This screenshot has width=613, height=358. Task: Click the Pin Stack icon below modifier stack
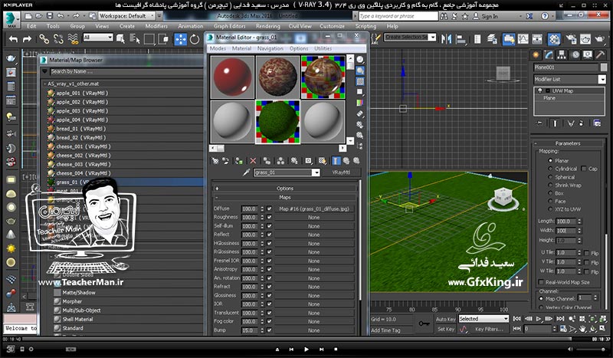tap(540, 123)
